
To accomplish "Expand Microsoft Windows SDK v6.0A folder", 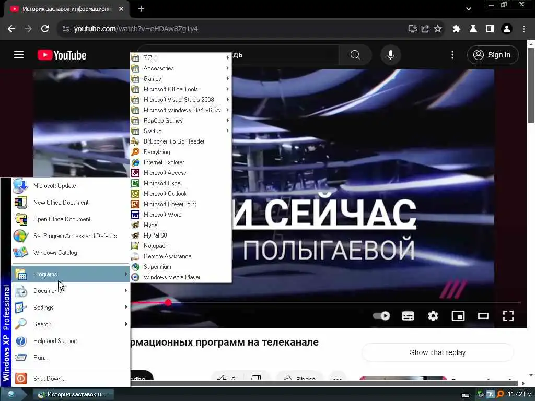I will (181, 110).
